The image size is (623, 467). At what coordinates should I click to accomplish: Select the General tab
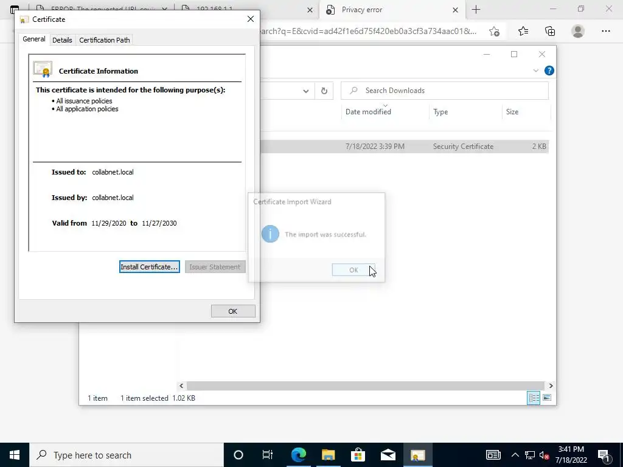[34, 40]
